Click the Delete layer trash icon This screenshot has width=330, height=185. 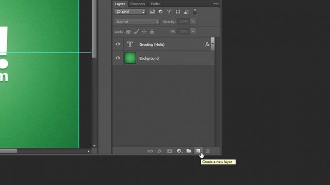tap(207, 151)
